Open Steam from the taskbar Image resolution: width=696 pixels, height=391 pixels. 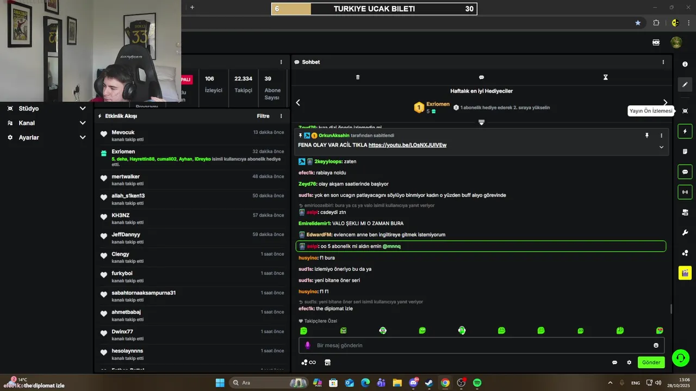click(x=429, y=383)
